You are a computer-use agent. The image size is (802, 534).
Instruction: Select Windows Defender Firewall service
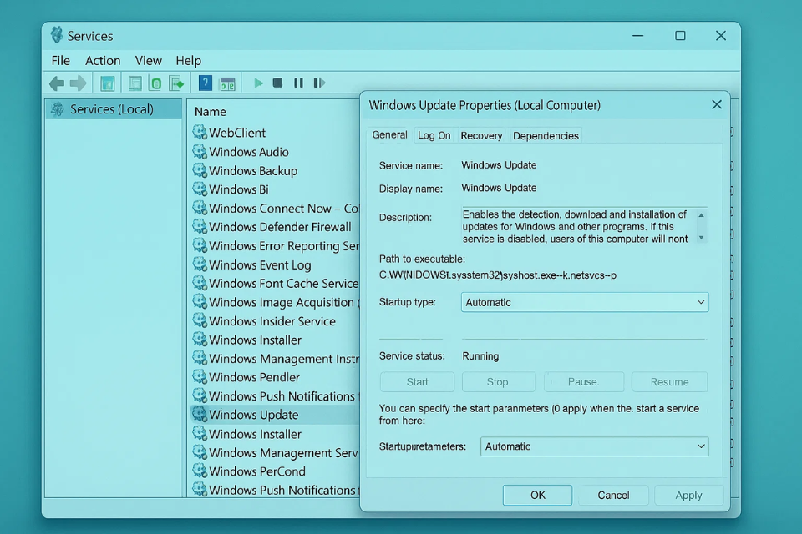[x=280, y=227]
